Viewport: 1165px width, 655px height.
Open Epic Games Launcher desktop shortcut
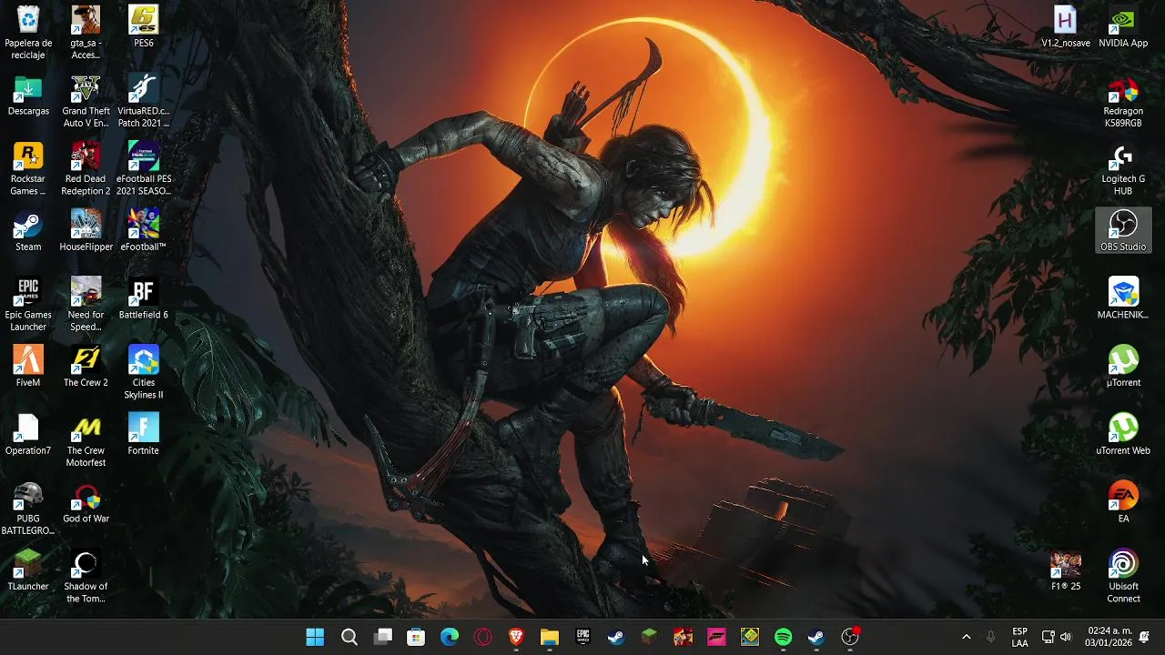pos(28,305)
